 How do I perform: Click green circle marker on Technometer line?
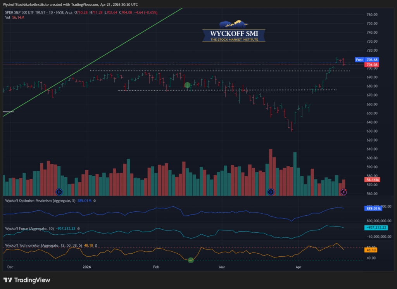point(191,260)
